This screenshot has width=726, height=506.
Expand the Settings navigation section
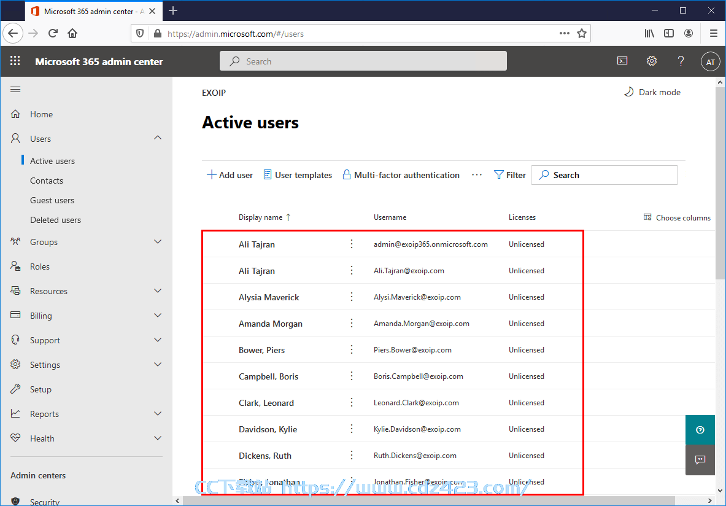[x=158, y=364]
